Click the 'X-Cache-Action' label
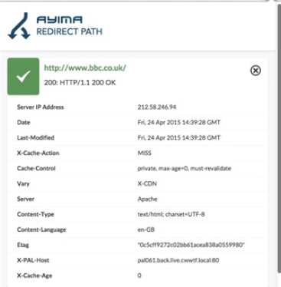The height and width of the screenshot is (287, 281). pos(38,153)
